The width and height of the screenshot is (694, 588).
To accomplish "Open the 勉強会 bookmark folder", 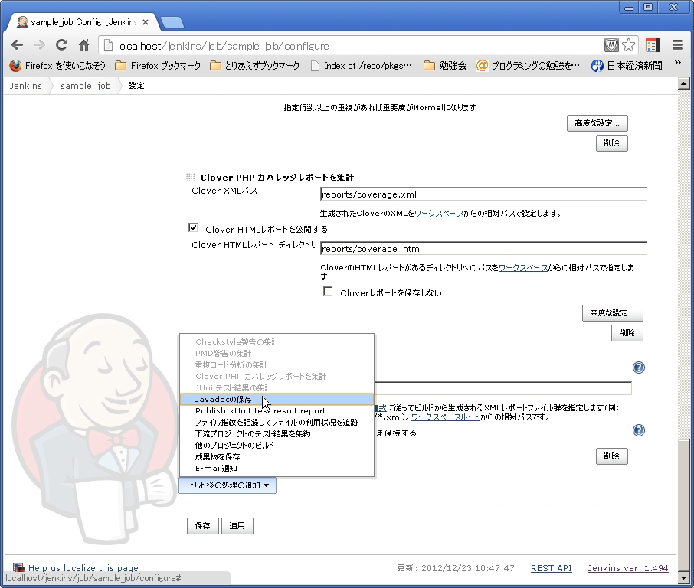I will (445, 66).
